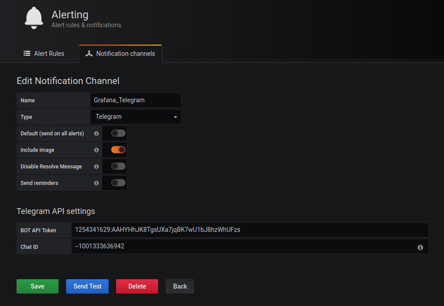The height and width of the screenshot is (306, 444).
Task: Click the Chat ID input field
Action: (250, 246)
